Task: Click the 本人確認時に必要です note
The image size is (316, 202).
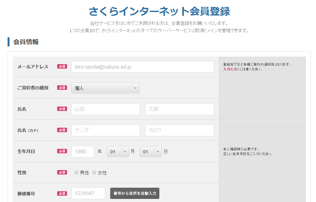Action: 241,149
